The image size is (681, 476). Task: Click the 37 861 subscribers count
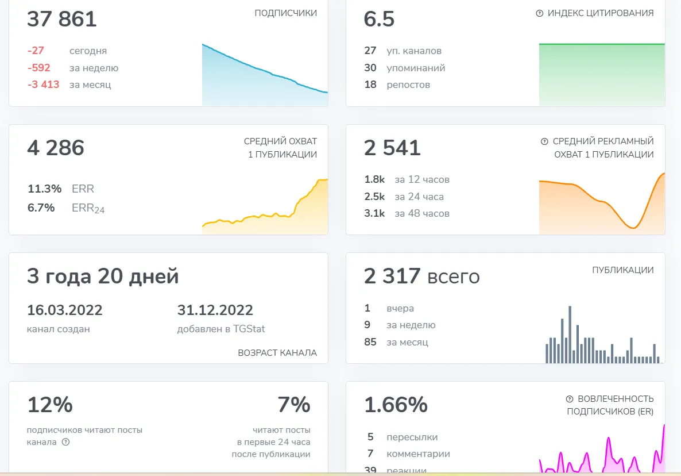coord(61,19)
